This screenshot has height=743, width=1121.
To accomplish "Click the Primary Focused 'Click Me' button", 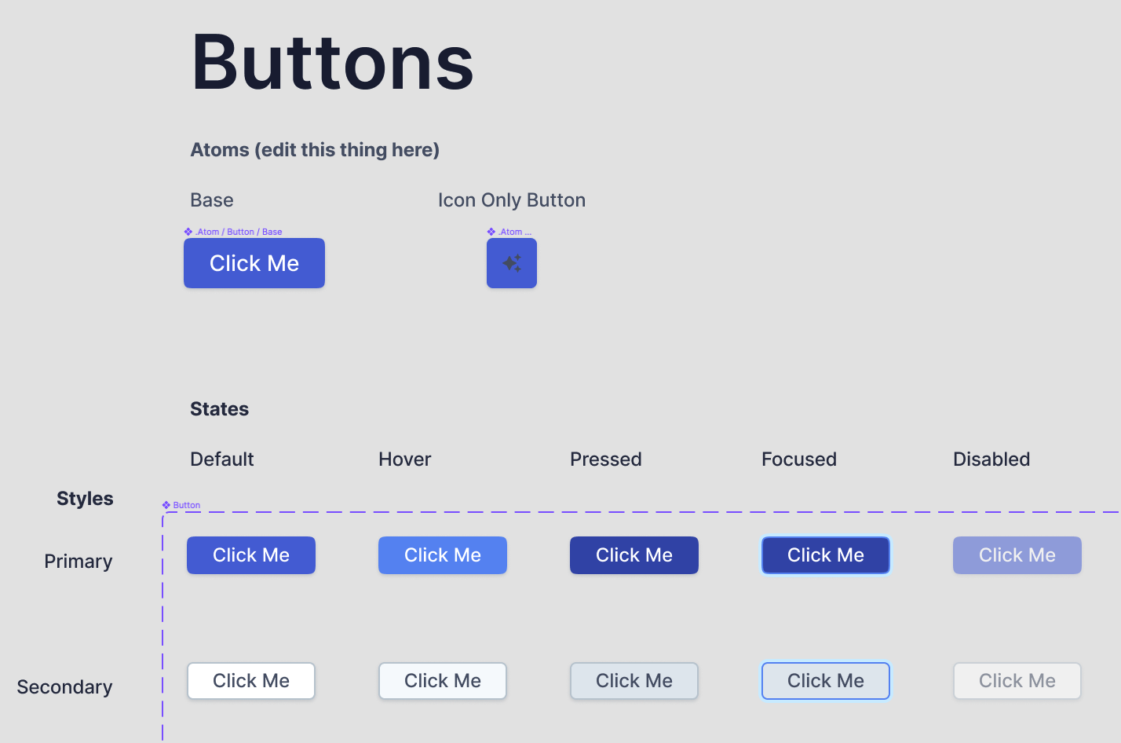I will coord(826,555).
